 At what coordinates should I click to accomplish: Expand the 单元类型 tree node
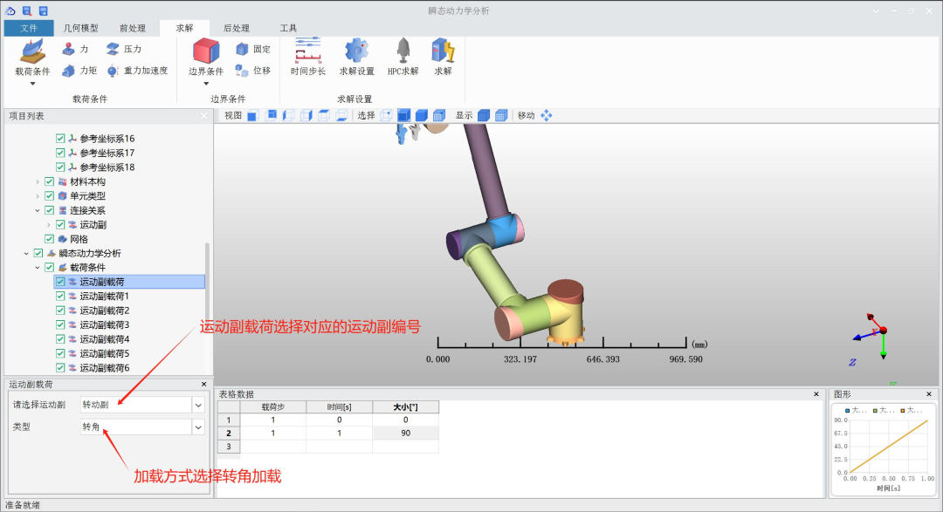[38, 196]
